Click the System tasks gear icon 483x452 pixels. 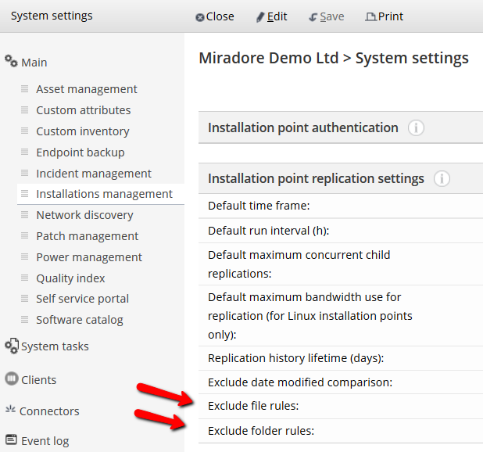pyautogui.click(x=11, y=346)
